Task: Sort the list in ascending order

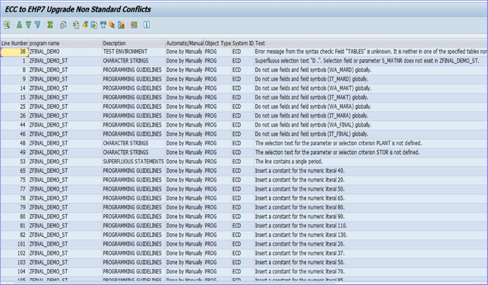Action: pyautogui.click(x=18, y=25)
